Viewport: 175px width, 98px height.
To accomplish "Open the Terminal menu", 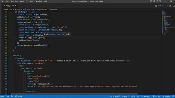I will tap(39, 1).
